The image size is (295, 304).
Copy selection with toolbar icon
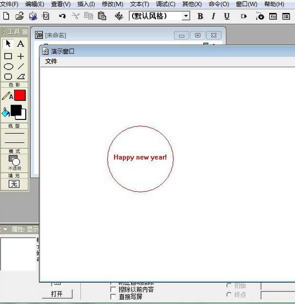coord(89,16)
